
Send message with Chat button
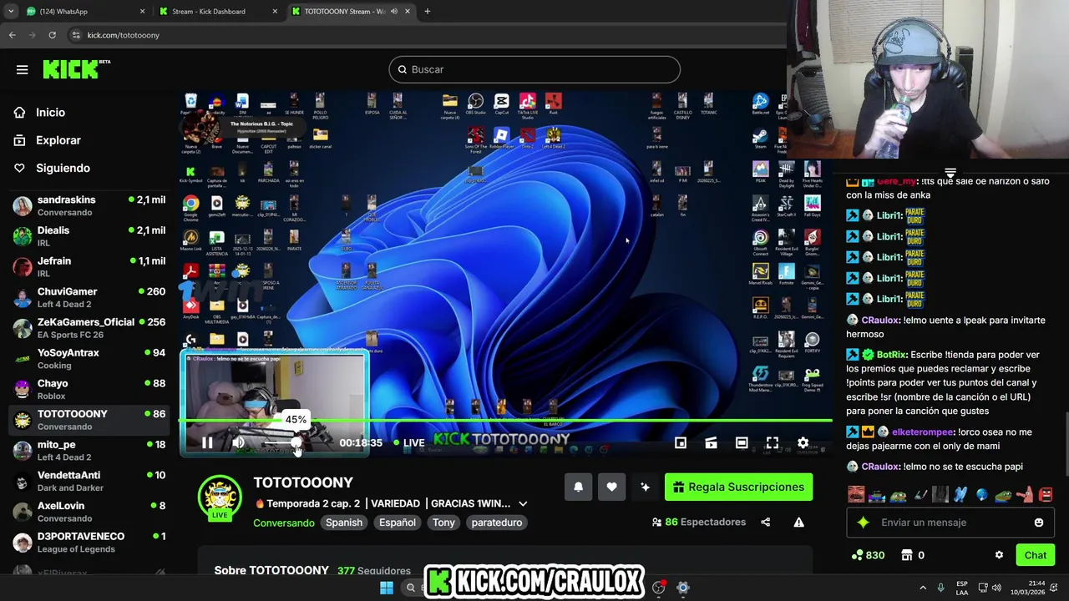point(1035,555)
